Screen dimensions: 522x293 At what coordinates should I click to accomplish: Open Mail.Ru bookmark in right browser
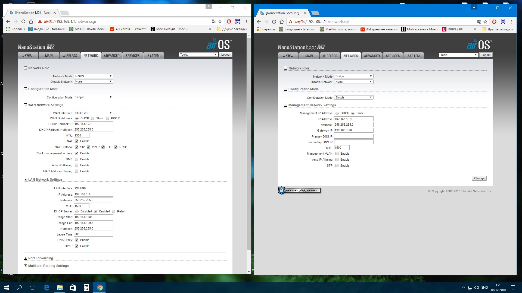point(338,29)
